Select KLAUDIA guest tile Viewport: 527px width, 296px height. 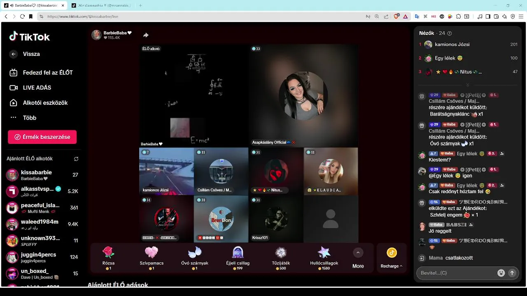331,171
